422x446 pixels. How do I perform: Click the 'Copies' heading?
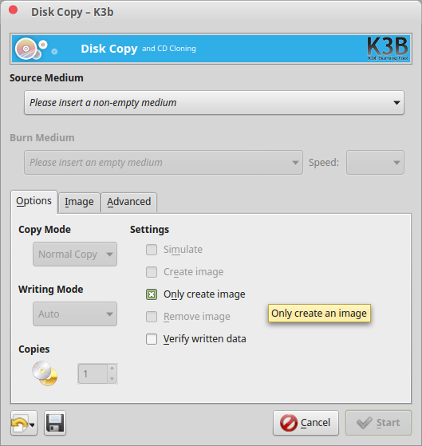click(34, 349)
